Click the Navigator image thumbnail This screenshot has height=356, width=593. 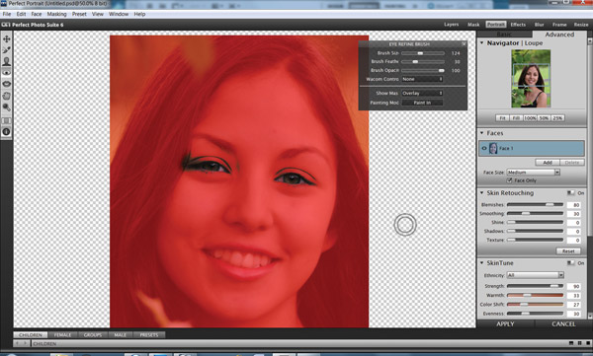[x=531, y=79]
